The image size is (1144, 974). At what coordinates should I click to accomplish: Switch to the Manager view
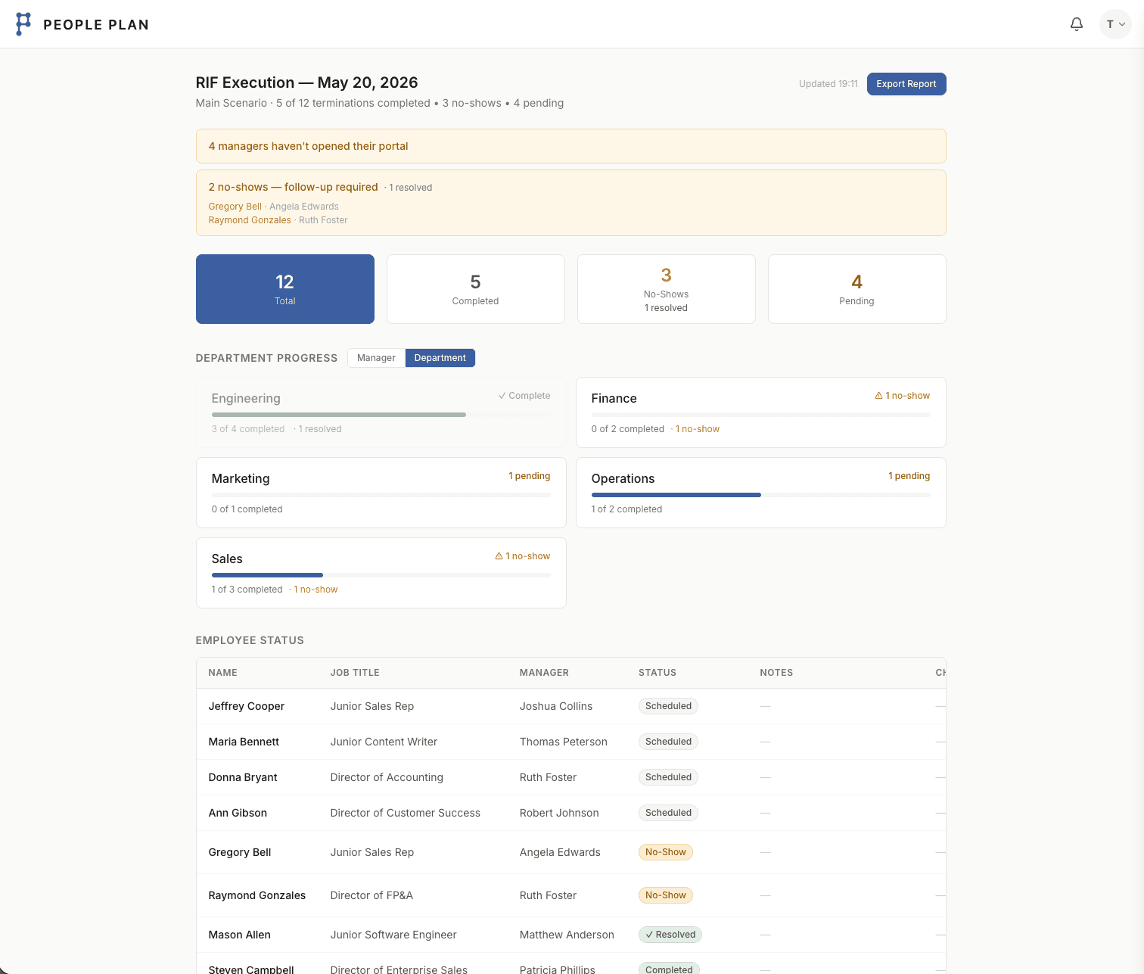pos(376,358)
